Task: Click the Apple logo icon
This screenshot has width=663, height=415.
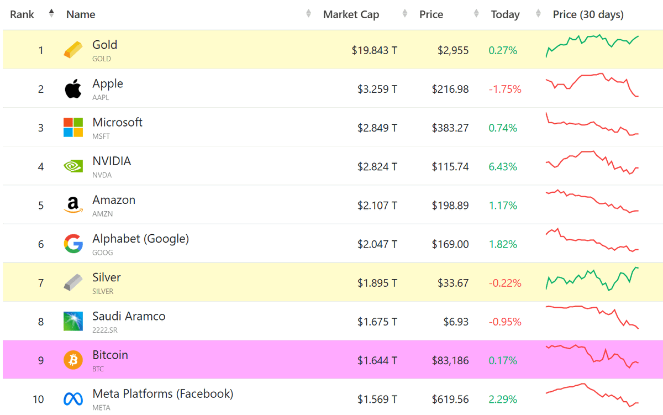Action: point(73,89)
